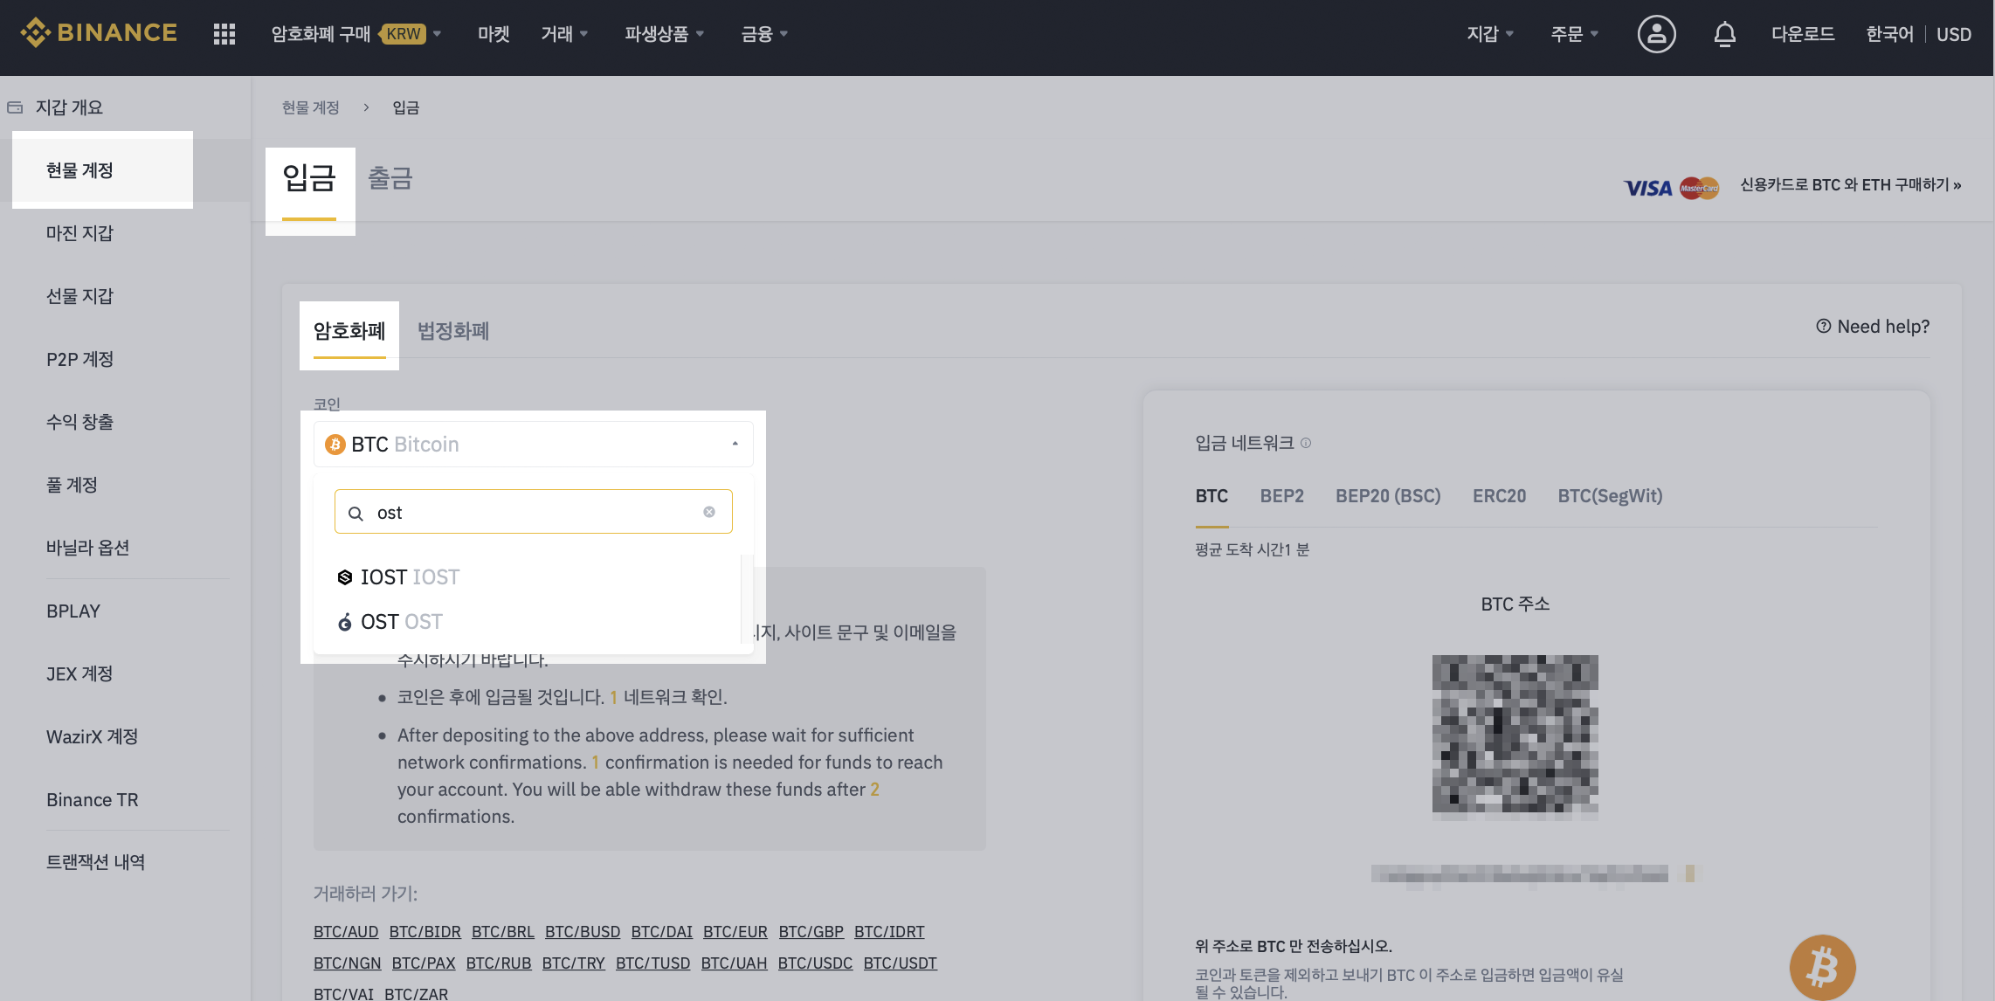This screenshot has width=1995, height=1001.
Task: Switch to the 출금 tab
Action: tap(390, 178)
